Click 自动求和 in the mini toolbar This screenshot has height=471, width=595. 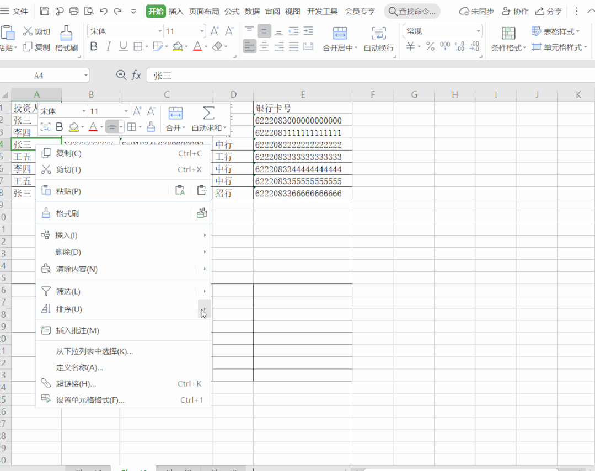click(x=208, y=119)
